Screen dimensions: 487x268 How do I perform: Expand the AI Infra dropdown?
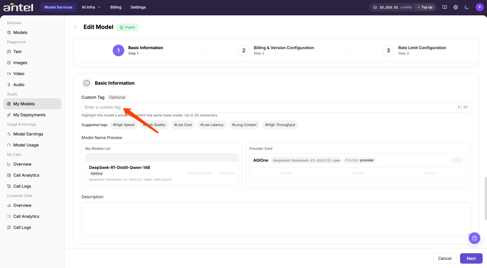coord(91,7)
